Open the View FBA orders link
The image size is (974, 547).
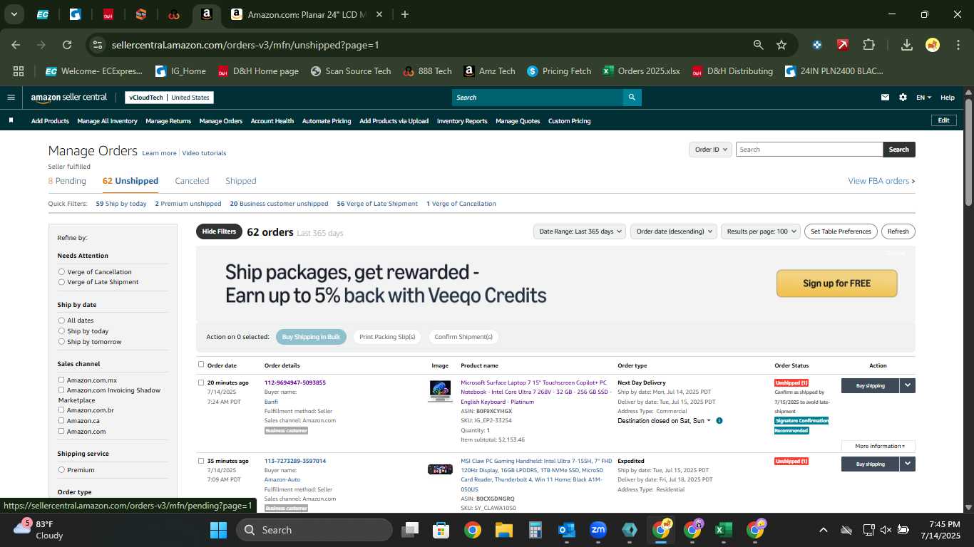point(881,181)
